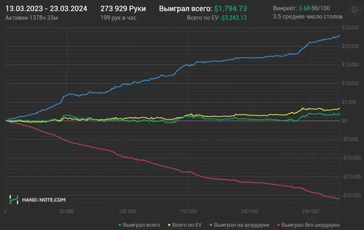Click the $20,000 y-axis label
Viewport: 364px width, 230px height.
click(x=350, y=46)
